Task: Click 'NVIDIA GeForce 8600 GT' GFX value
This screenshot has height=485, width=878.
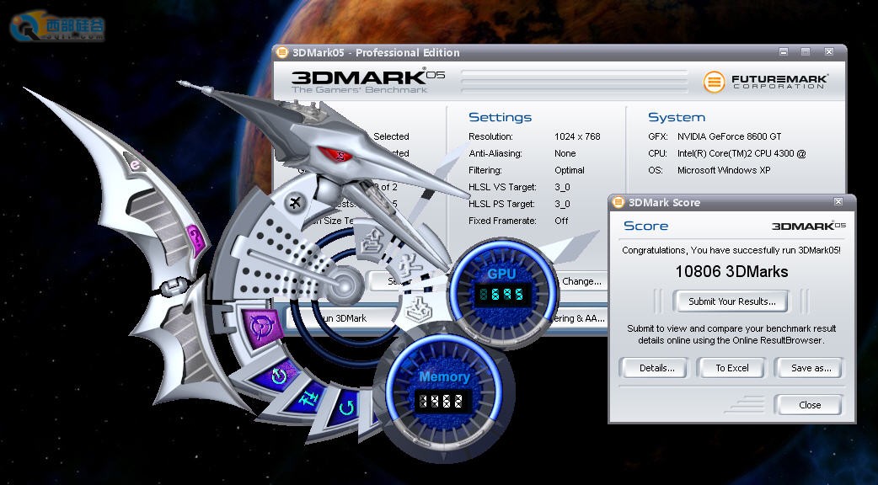Action: (729, 136)
